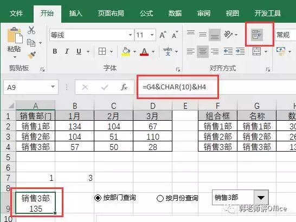Open underline style dropdown arrow

click(88, 51)
